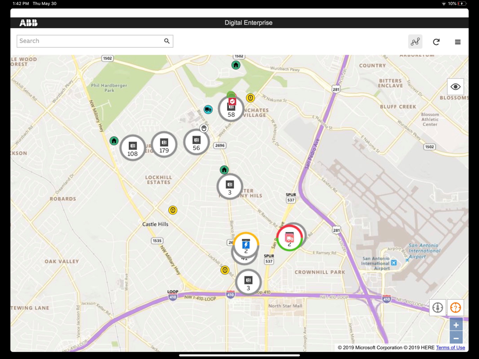Open the cluster showing 56 assets

tap(196, 142)
